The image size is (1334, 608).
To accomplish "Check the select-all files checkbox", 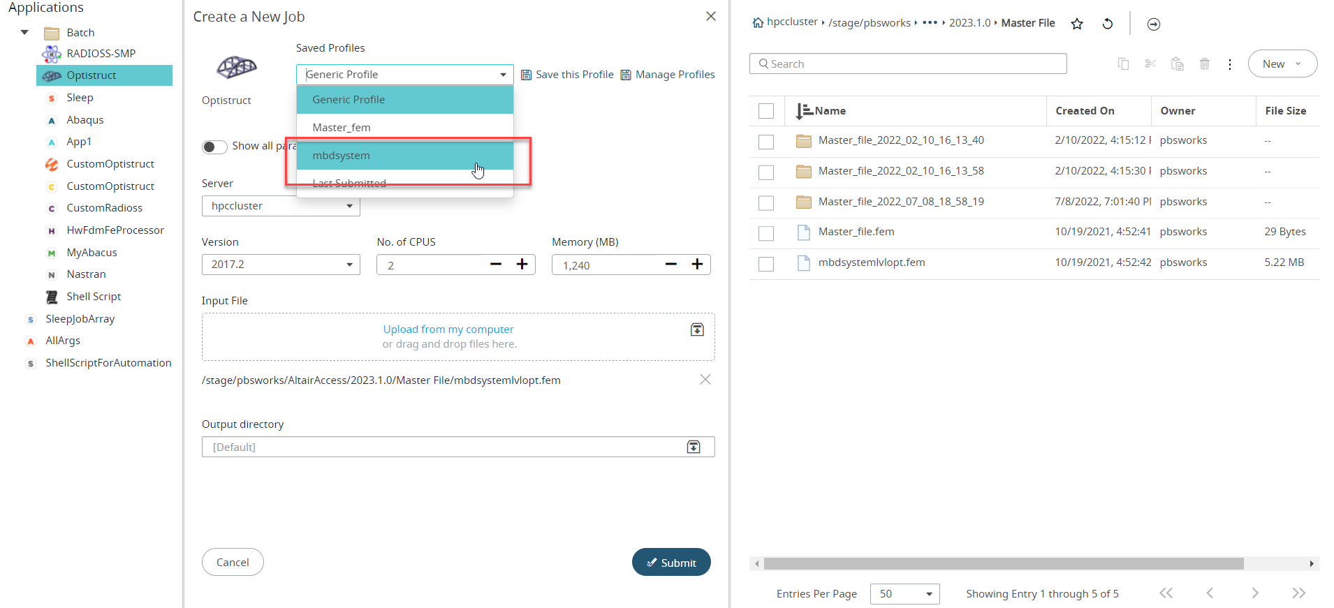I will pyautogui.click(x=766, y=111).
